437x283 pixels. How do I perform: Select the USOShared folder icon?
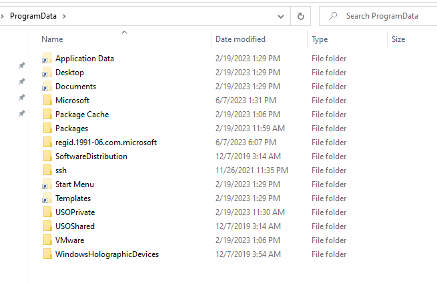tap(47, 226)
